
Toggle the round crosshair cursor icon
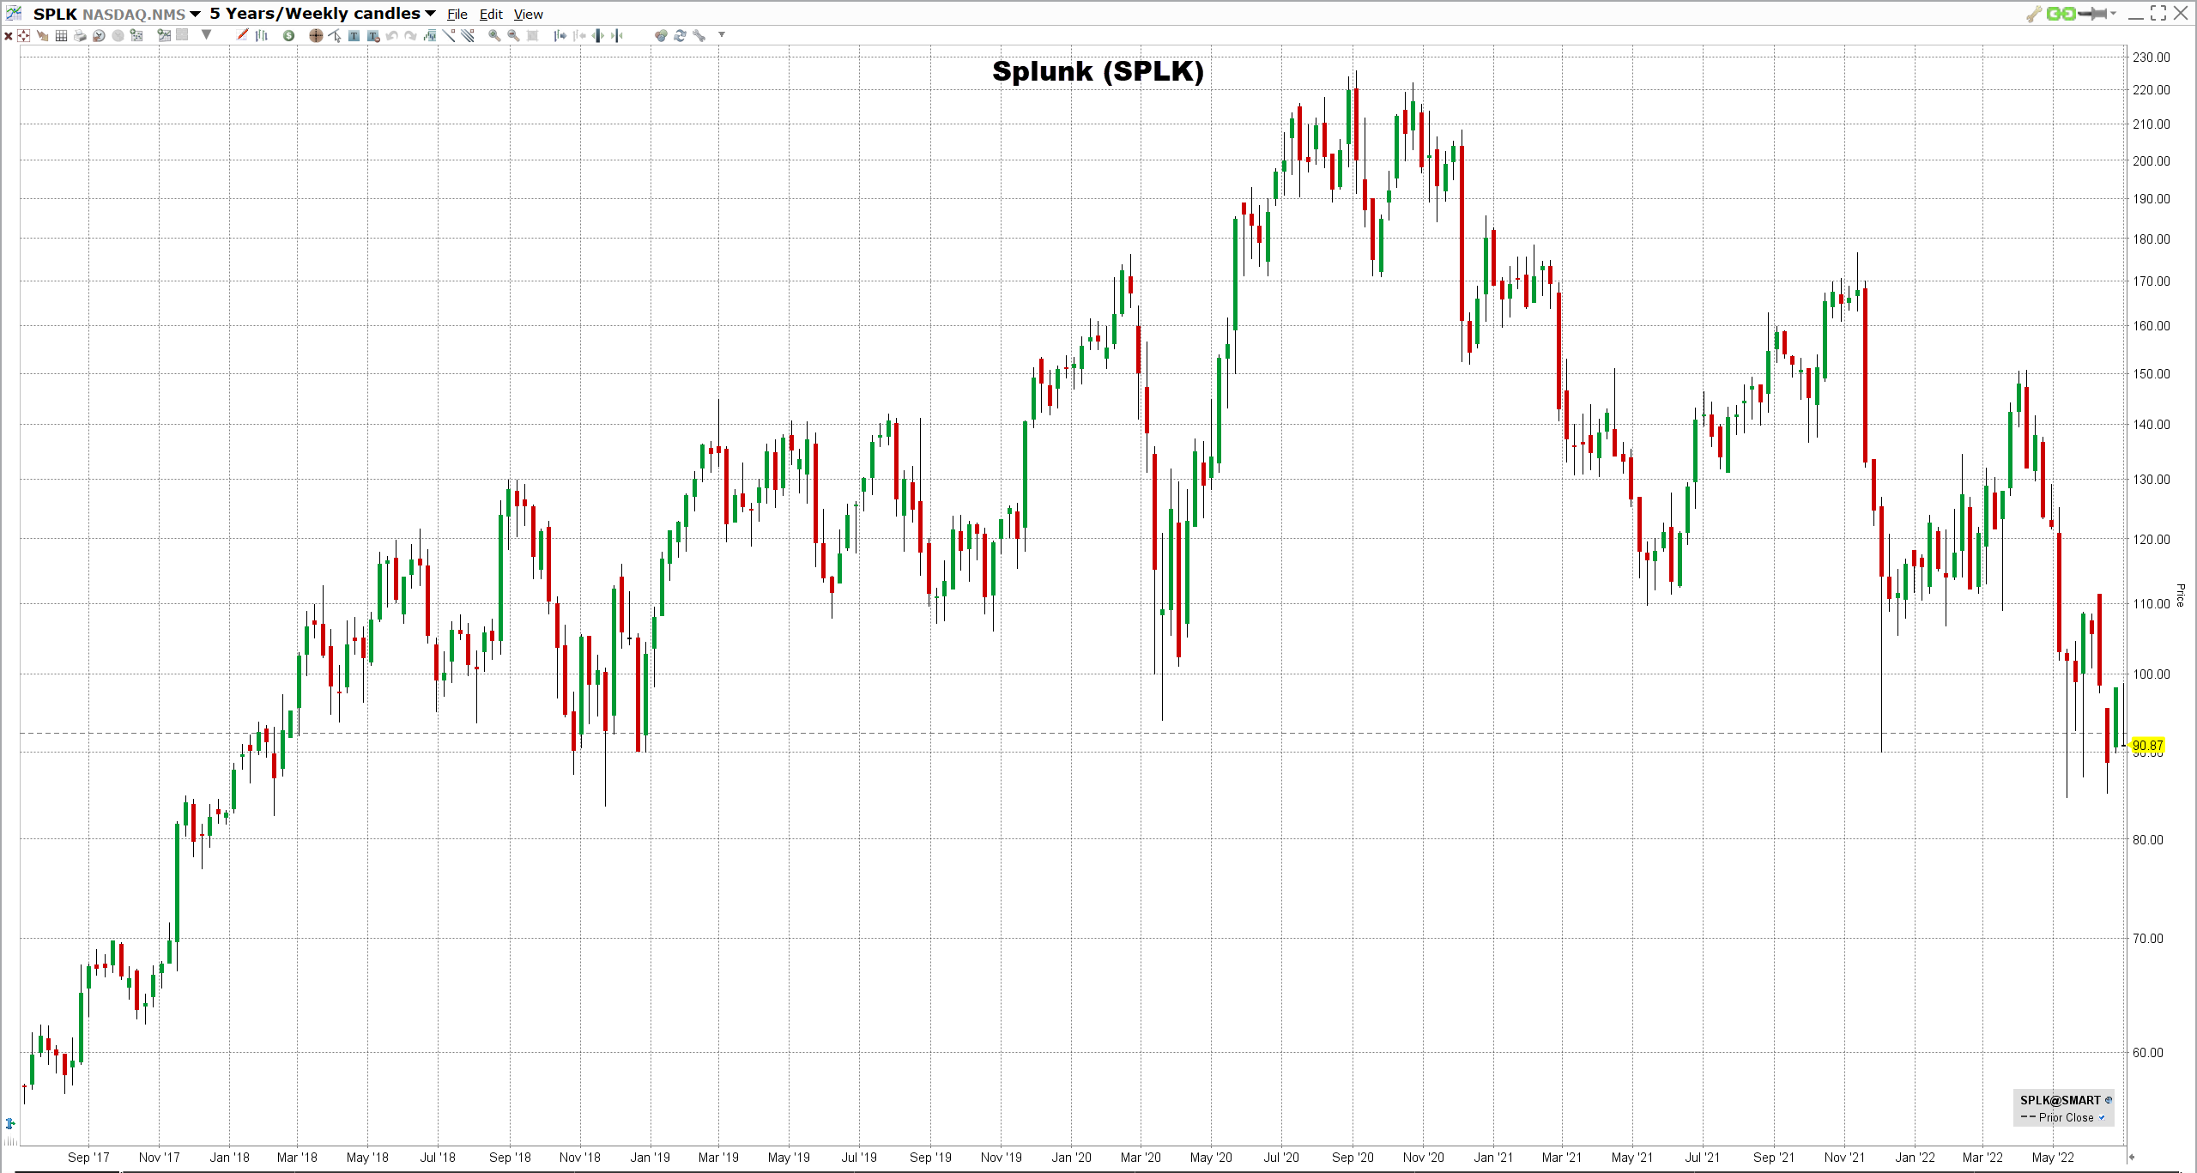tap(316, 35)
